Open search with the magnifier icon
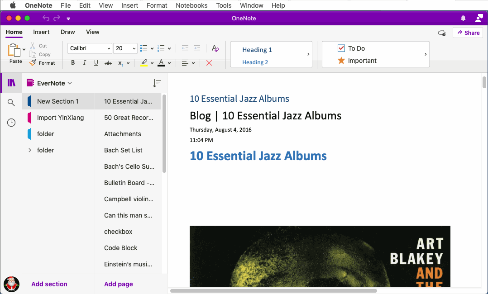Screen dimensions: 488x294 11,102
